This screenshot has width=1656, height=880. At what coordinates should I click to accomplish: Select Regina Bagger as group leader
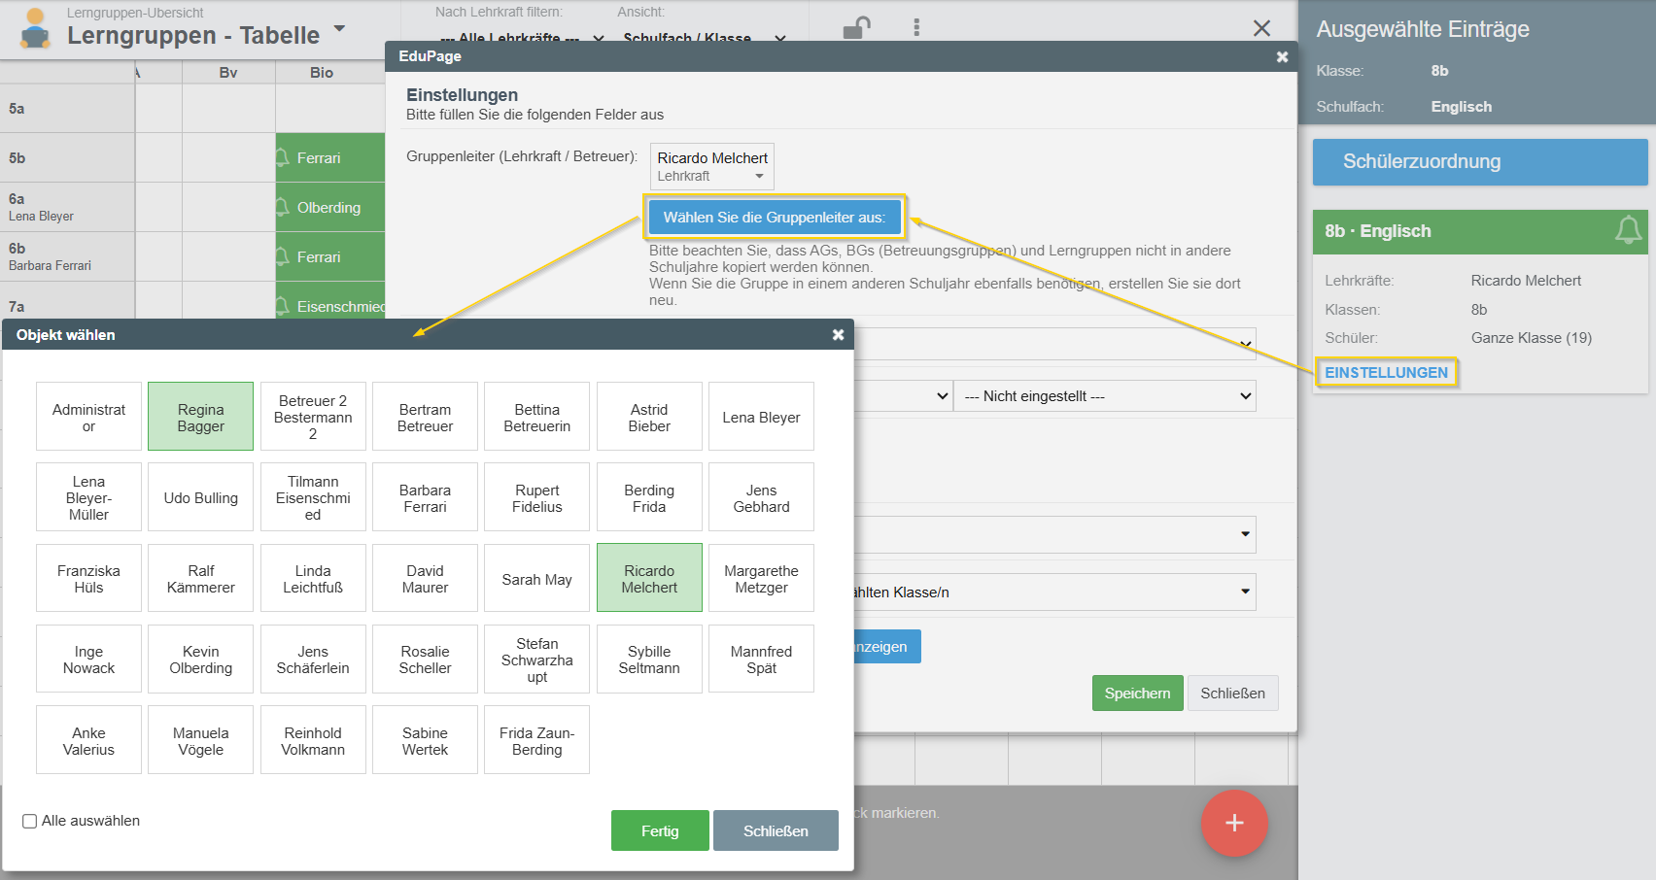(200, 417)
